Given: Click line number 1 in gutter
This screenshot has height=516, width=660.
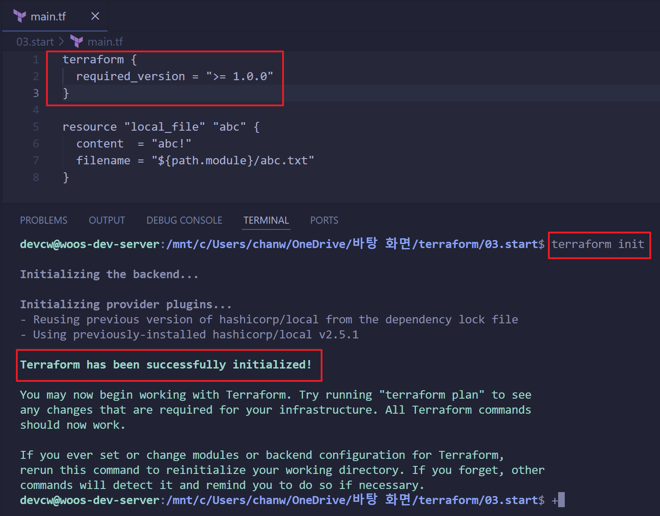Looking at the screenshot, I should point(36,59).
